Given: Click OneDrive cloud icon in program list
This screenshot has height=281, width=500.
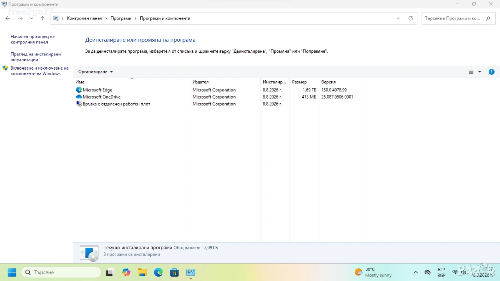Looking at the screenshot, I should click(x=79, y=97).
